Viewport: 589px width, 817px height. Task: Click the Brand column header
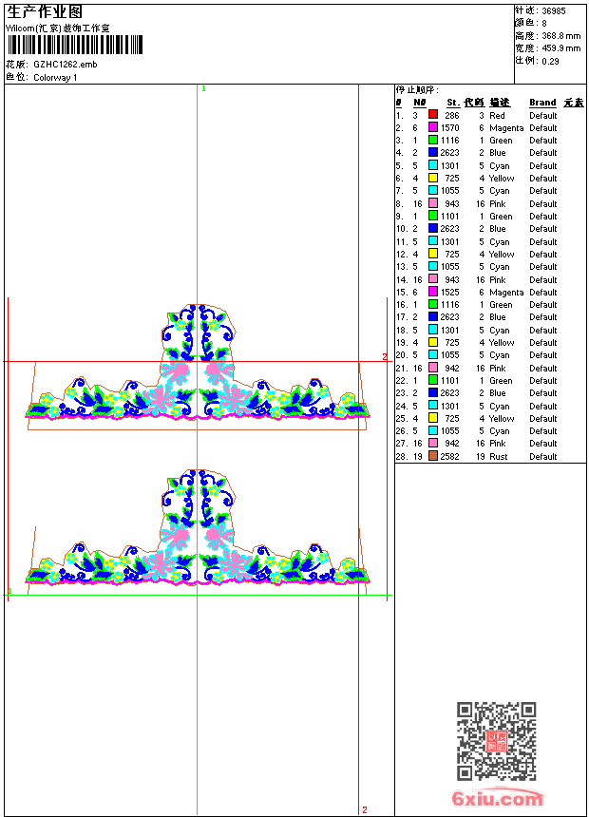coord(542,103)
